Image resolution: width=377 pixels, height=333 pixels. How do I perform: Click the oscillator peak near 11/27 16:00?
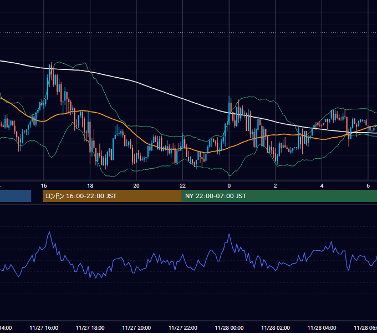coord(49,232)
